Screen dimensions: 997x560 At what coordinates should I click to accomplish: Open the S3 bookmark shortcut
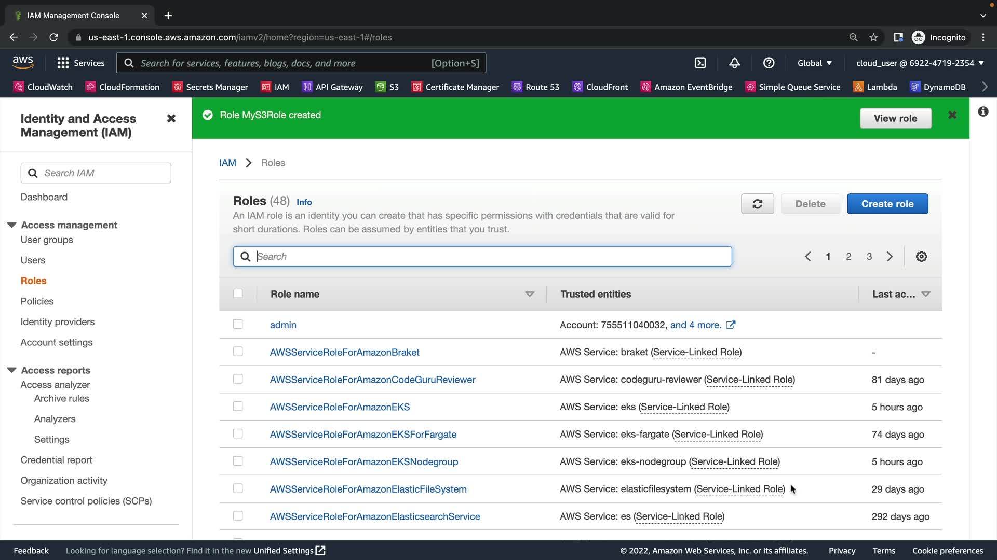coord(387,87)
